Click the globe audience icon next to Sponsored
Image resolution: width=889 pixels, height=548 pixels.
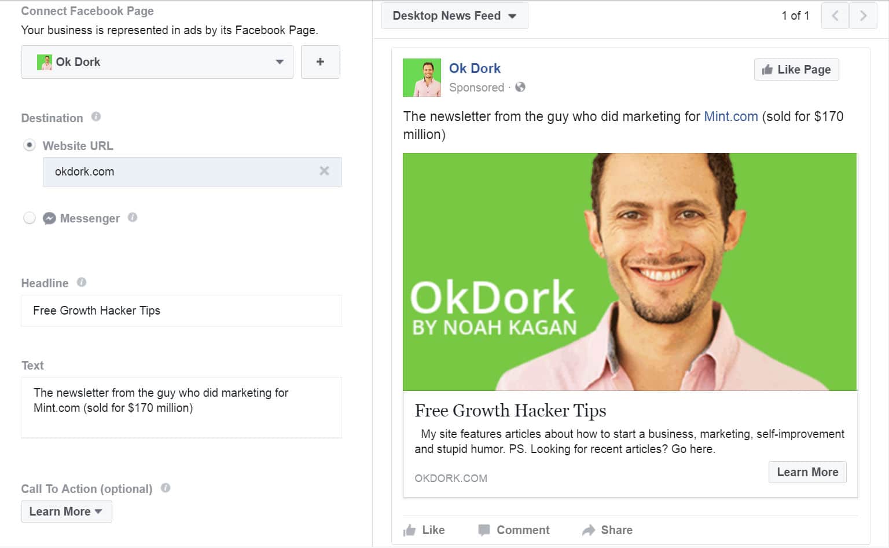click(x=520, y=87)
